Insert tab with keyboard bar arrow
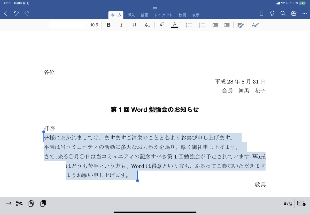The height and width of the screenshot is (215, 310). 9,203
